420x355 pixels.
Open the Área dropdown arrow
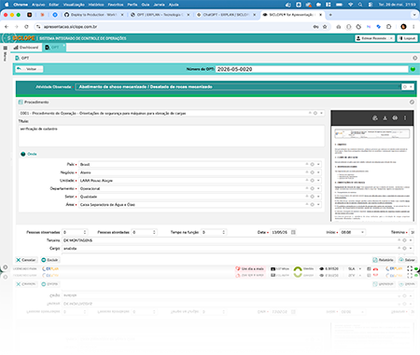click(x=318, y=205)
